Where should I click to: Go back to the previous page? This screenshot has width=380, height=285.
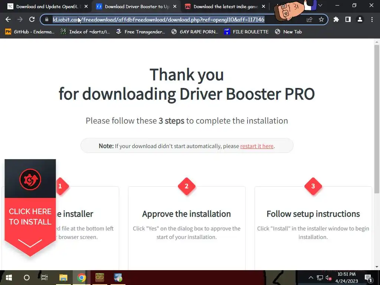point(8,19)
